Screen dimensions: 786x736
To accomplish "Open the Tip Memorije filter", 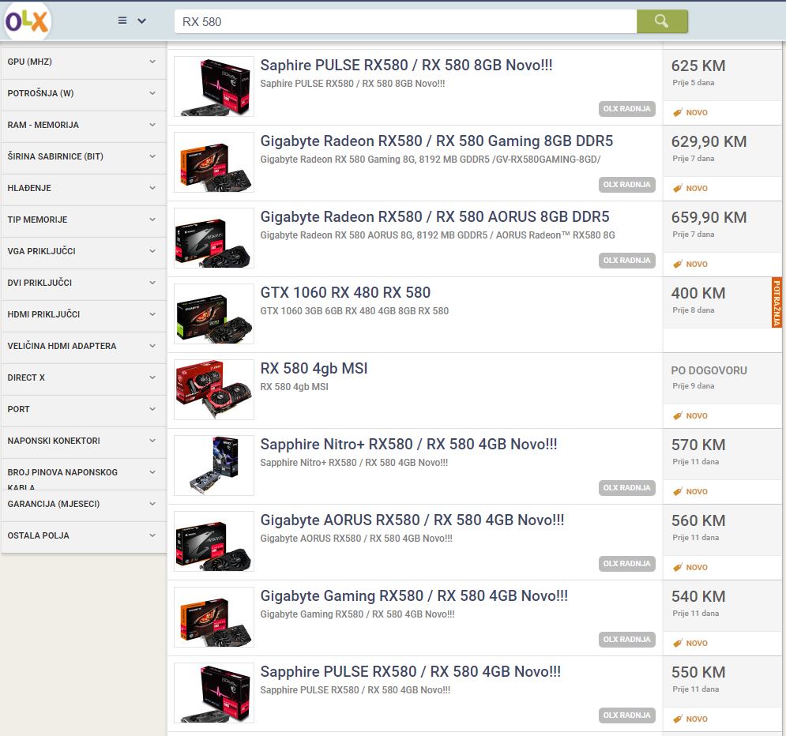I will pos(83,220).
